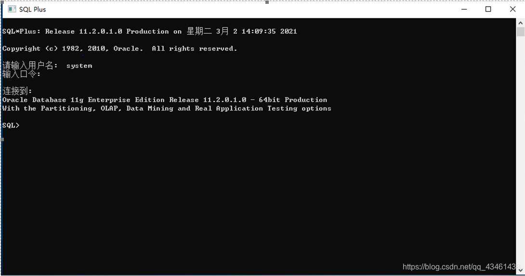Minimize the SQL Plus window
This screenshot has width=525, height=276.
point(464,9)
